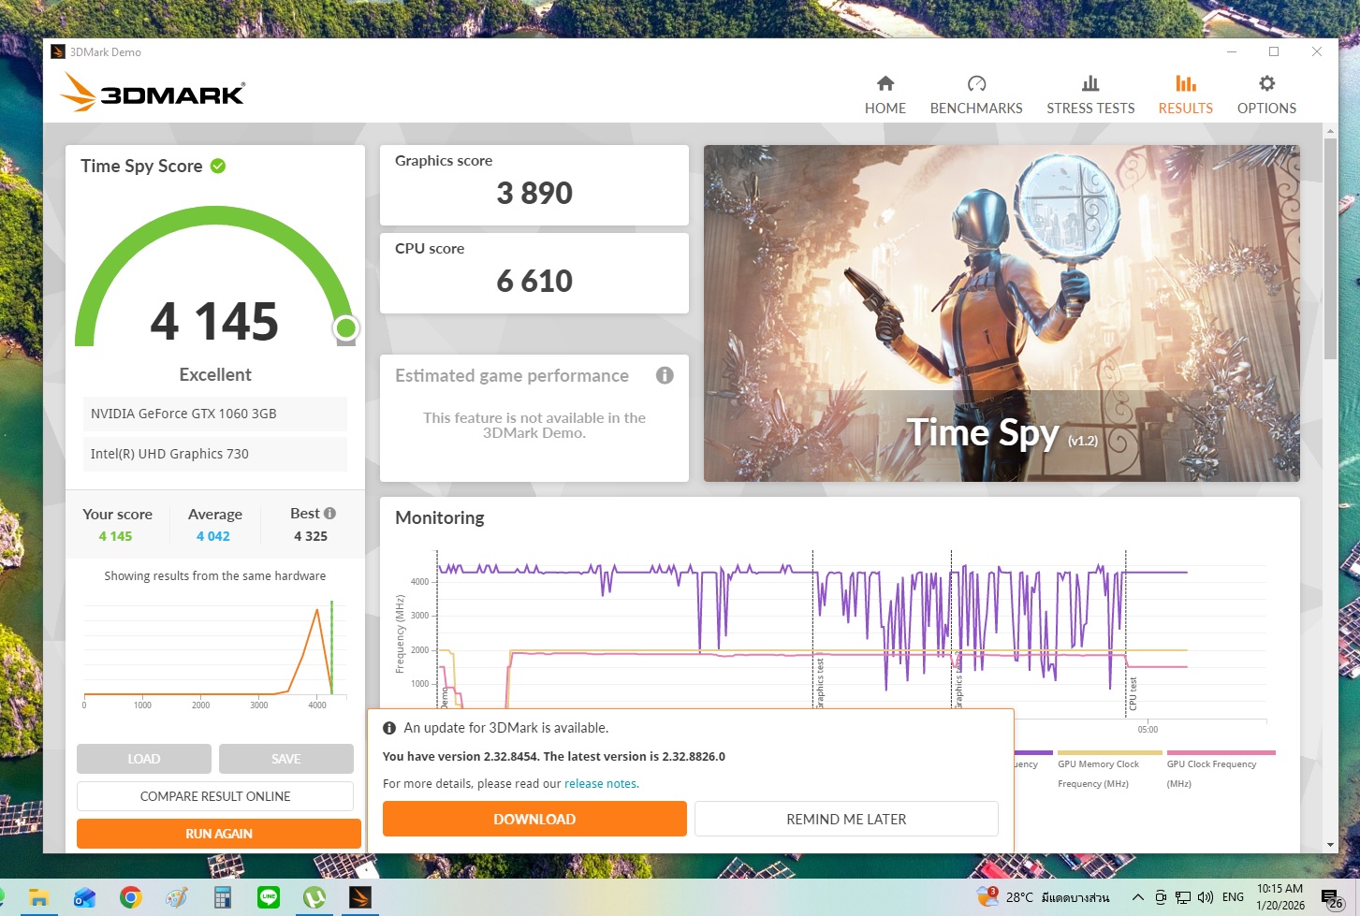Click the volume speaker icon in system tray

(1206, 897)
